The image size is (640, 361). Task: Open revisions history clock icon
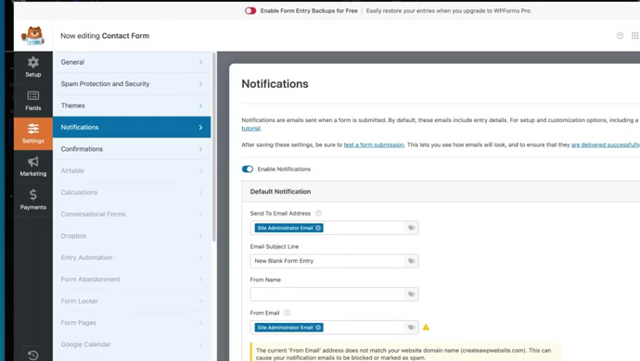pyautogui.click(x=33, y=355)
